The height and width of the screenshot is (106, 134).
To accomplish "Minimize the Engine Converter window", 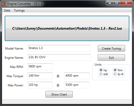I will pyautogui.click(x=110, y=3).
